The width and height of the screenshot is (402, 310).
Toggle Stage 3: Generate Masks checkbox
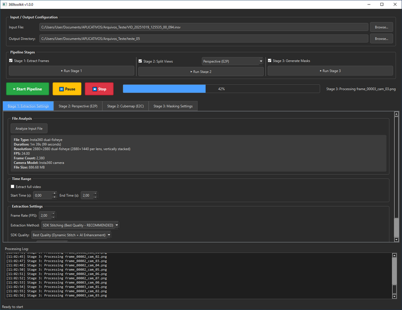tap(270, 61)
